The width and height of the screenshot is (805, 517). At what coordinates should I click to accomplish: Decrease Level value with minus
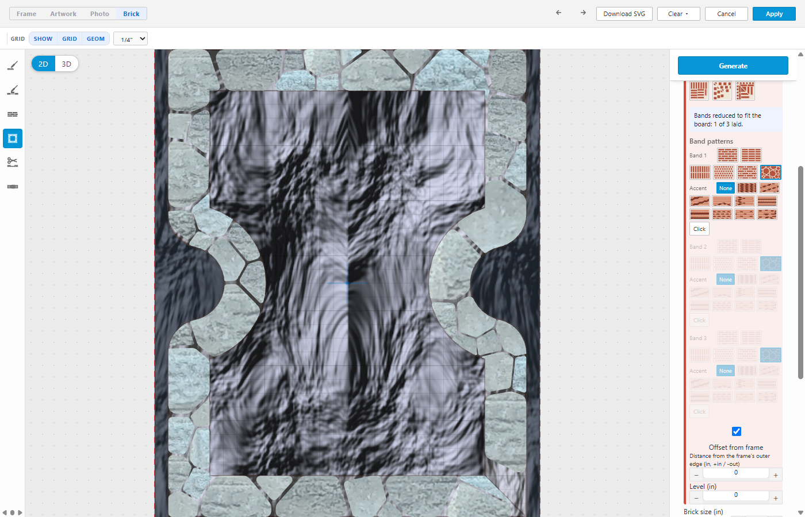point(696,497)
